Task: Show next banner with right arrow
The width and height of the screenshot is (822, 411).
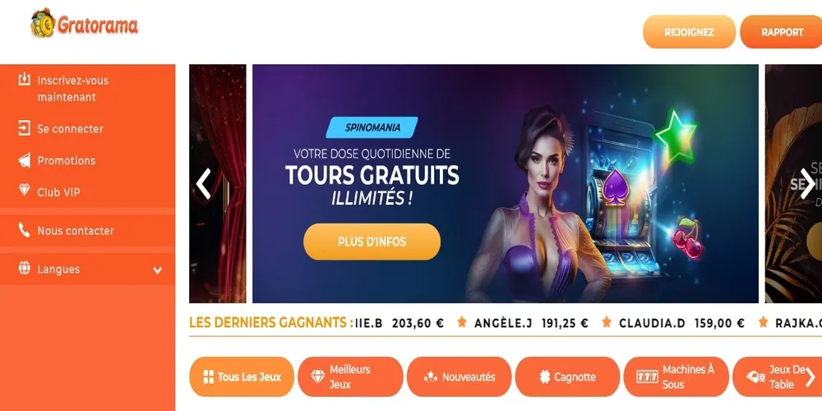Action: click(807, 183)
